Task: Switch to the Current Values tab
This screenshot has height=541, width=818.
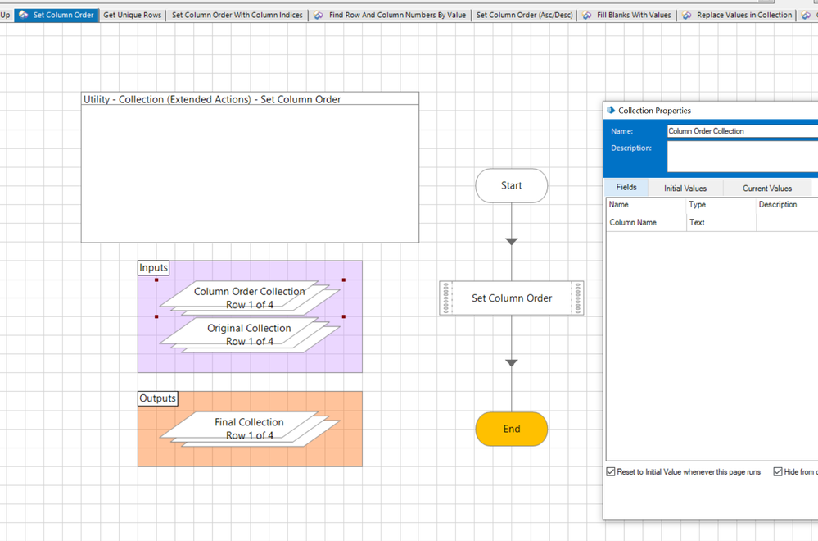Action: [767, 188]
